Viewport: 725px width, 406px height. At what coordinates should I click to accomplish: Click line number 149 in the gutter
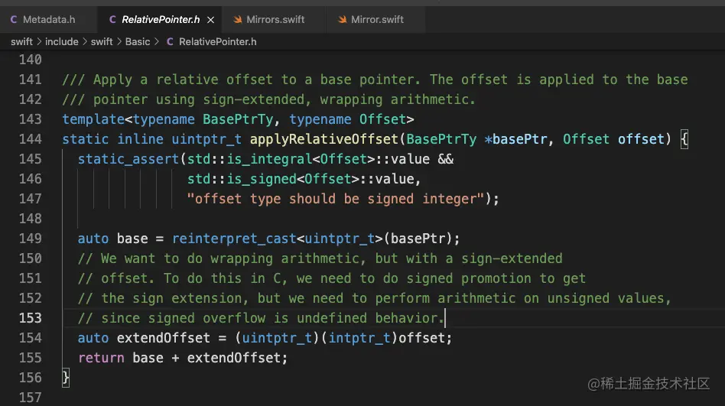[x=30, y=239]
